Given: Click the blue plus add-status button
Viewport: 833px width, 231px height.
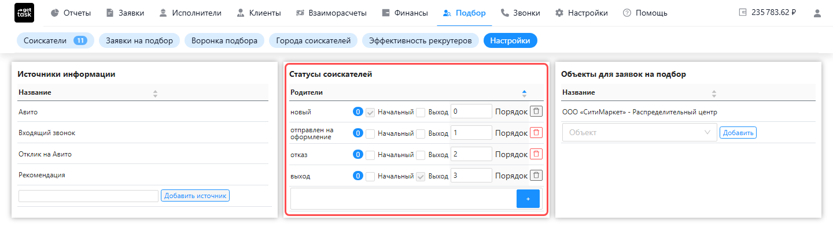Looking at the screenshot, I should click(528, 199).
